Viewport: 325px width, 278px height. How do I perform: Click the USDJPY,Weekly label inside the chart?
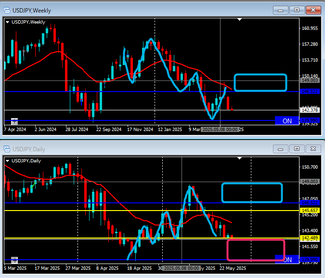click(x=28, y=22)
